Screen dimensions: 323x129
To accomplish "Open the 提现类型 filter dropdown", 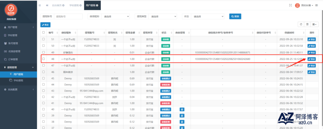I will (163, 16).
